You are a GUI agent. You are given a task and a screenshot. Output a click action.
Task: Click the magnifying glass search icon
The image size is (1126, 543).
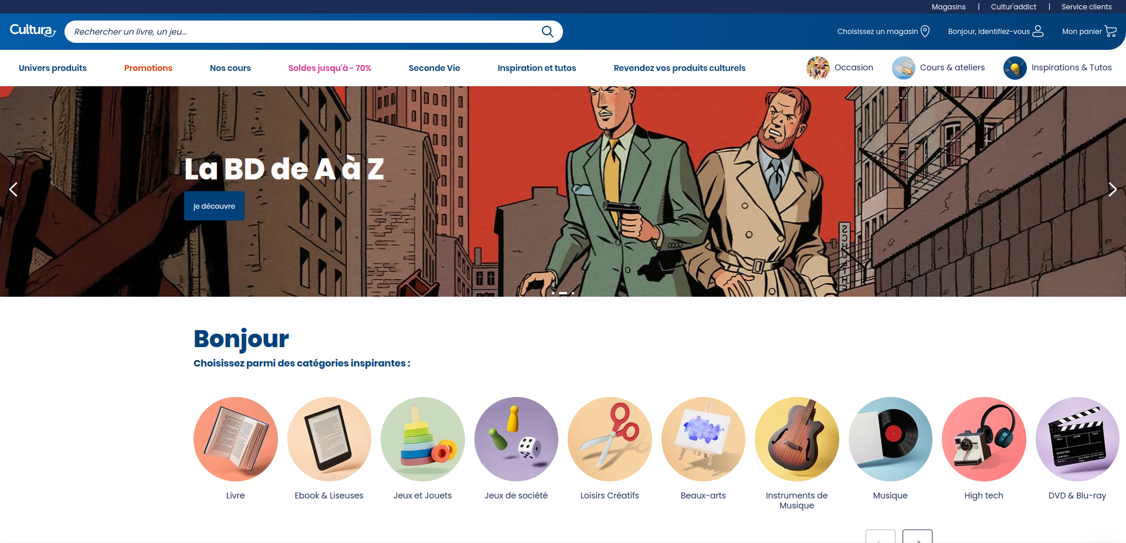(x=547, y=32)
